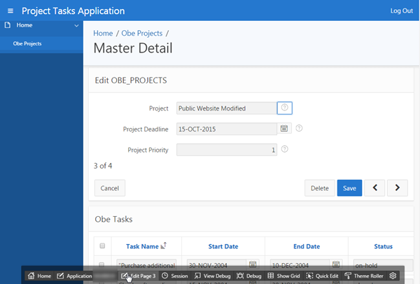This screenshot has height=284, width=420.
Task: Go to next project record arrow
Action: point(398,187)
